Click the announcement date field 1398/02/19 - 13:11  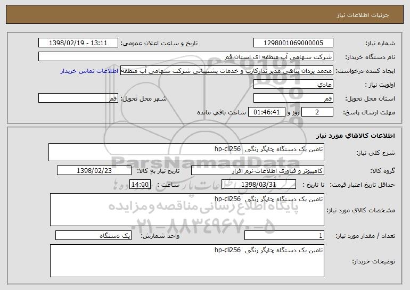click(x=78, y=43)
